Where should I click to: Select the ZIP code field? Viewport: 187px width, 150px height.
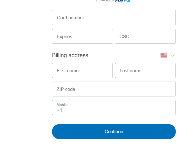[x=114, y=89]
